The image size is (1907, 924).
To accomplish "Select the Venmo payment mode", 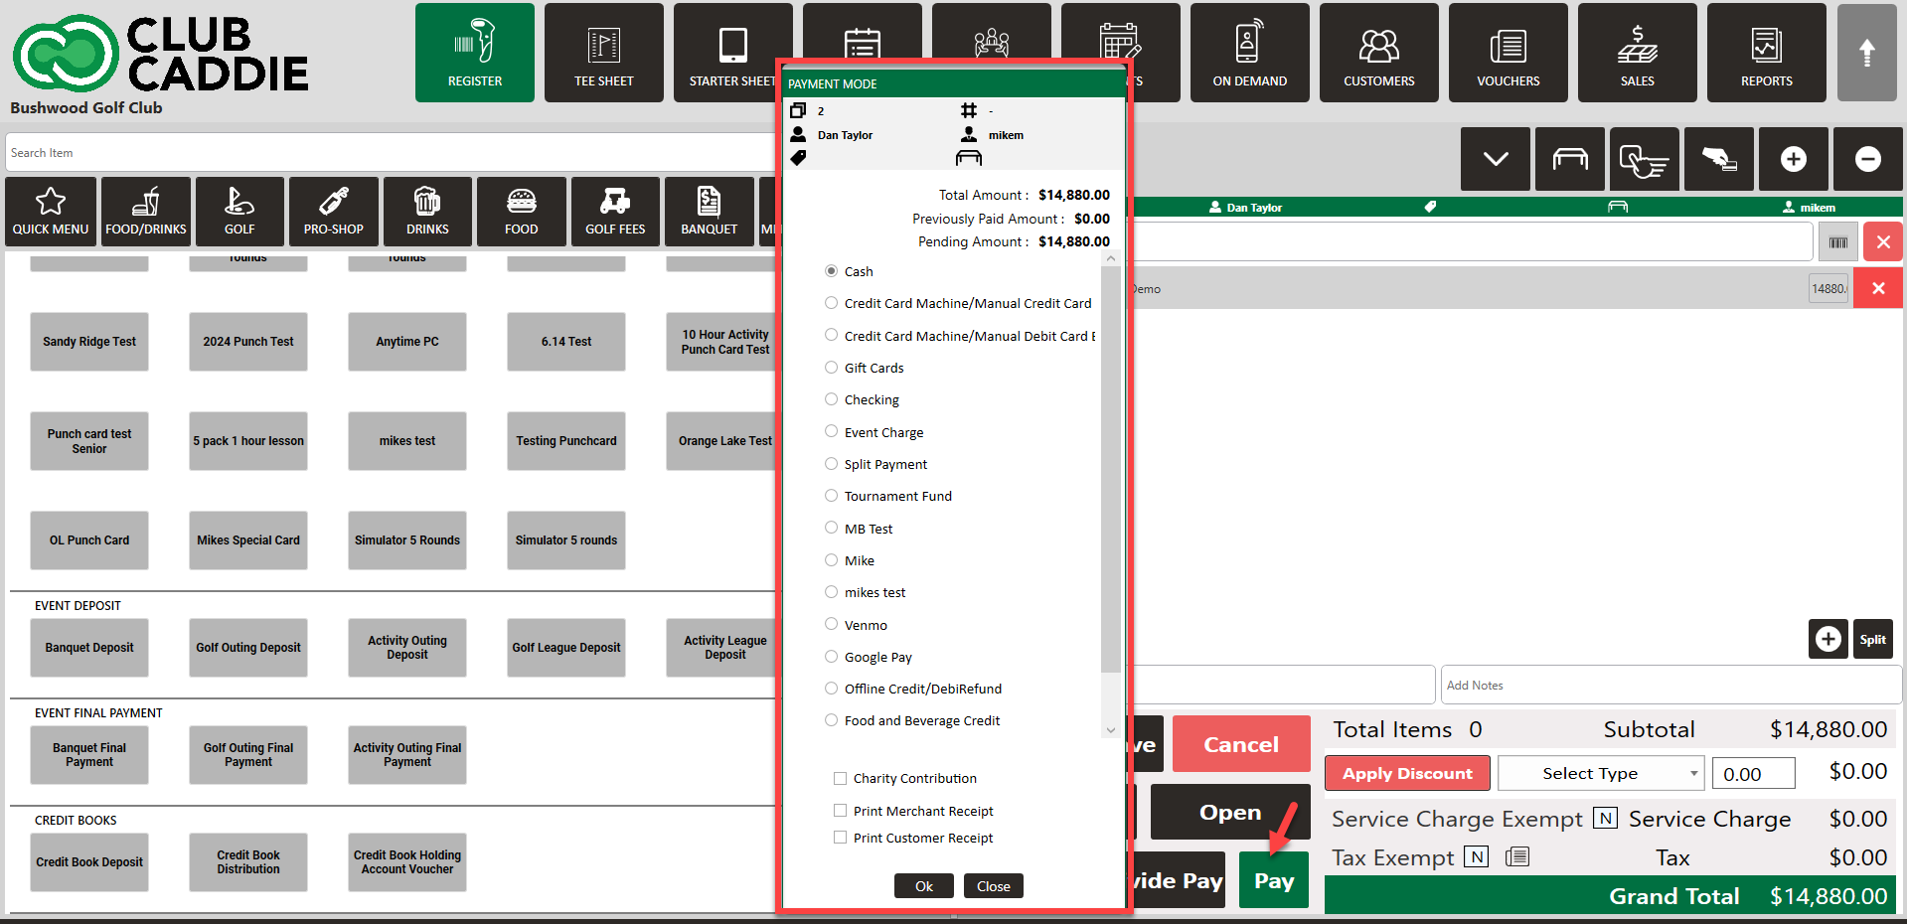I will click(832, 624).
